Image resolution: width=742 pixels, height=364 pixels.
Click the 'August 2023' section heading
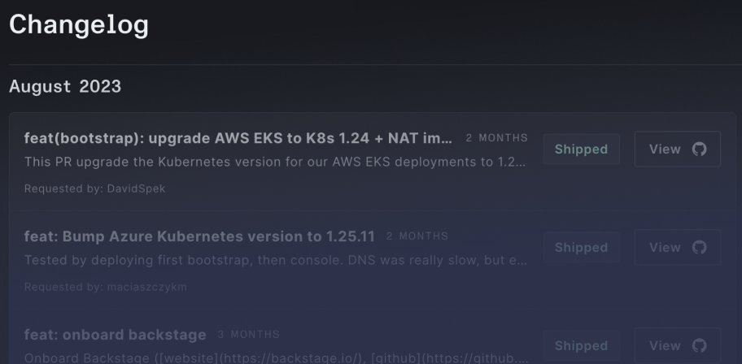[x=65, y=86]
